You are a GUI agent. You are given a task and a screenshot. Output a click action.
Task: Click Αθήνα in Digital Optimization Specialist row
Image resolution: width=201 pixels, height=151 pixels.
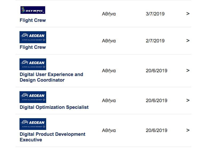tap(109, 101)
